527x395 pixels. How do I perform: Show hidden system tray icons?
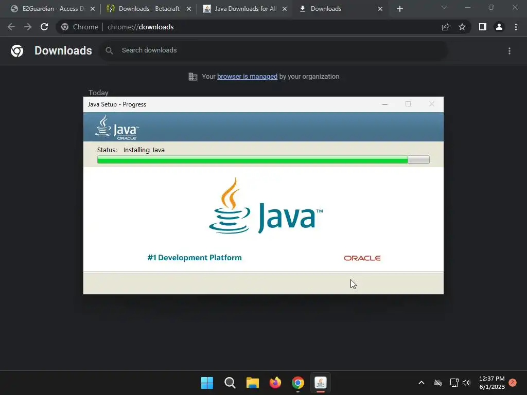tap(421, 383)
